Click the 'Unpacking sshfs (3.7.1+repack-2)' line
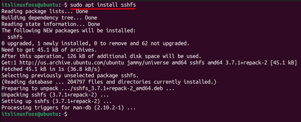 pos(55,95)
